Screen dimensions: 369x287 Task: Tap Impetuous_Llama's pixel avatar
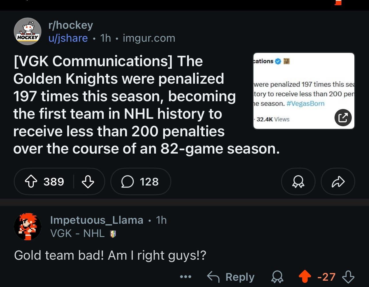coord(28,227)
